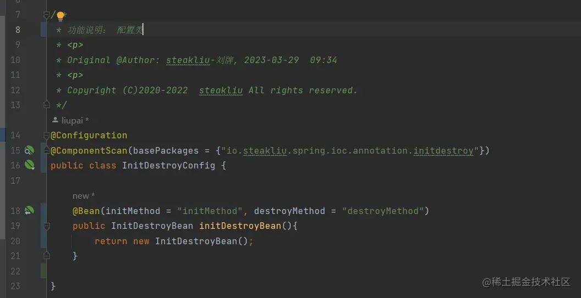The height and width of the screenshot is (298, 581).
Task: Click the @Bean annotation on line 18
Action: 86,211
